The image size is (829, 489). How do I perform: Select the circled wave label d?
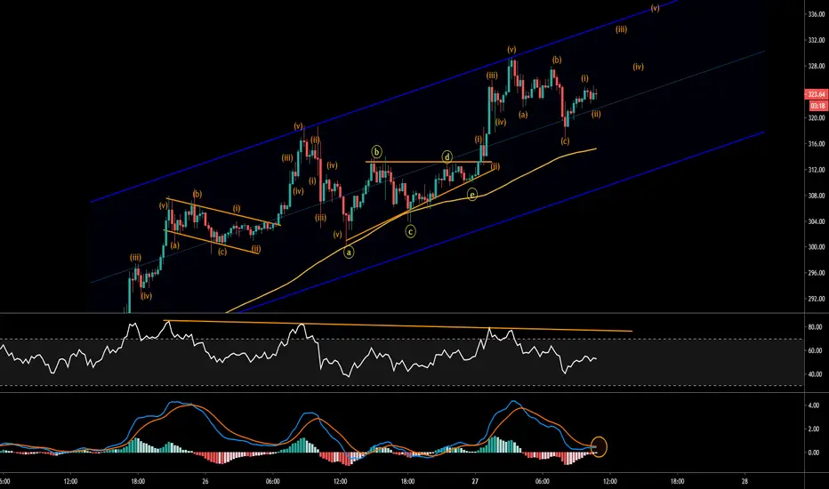tap(447, 157)
